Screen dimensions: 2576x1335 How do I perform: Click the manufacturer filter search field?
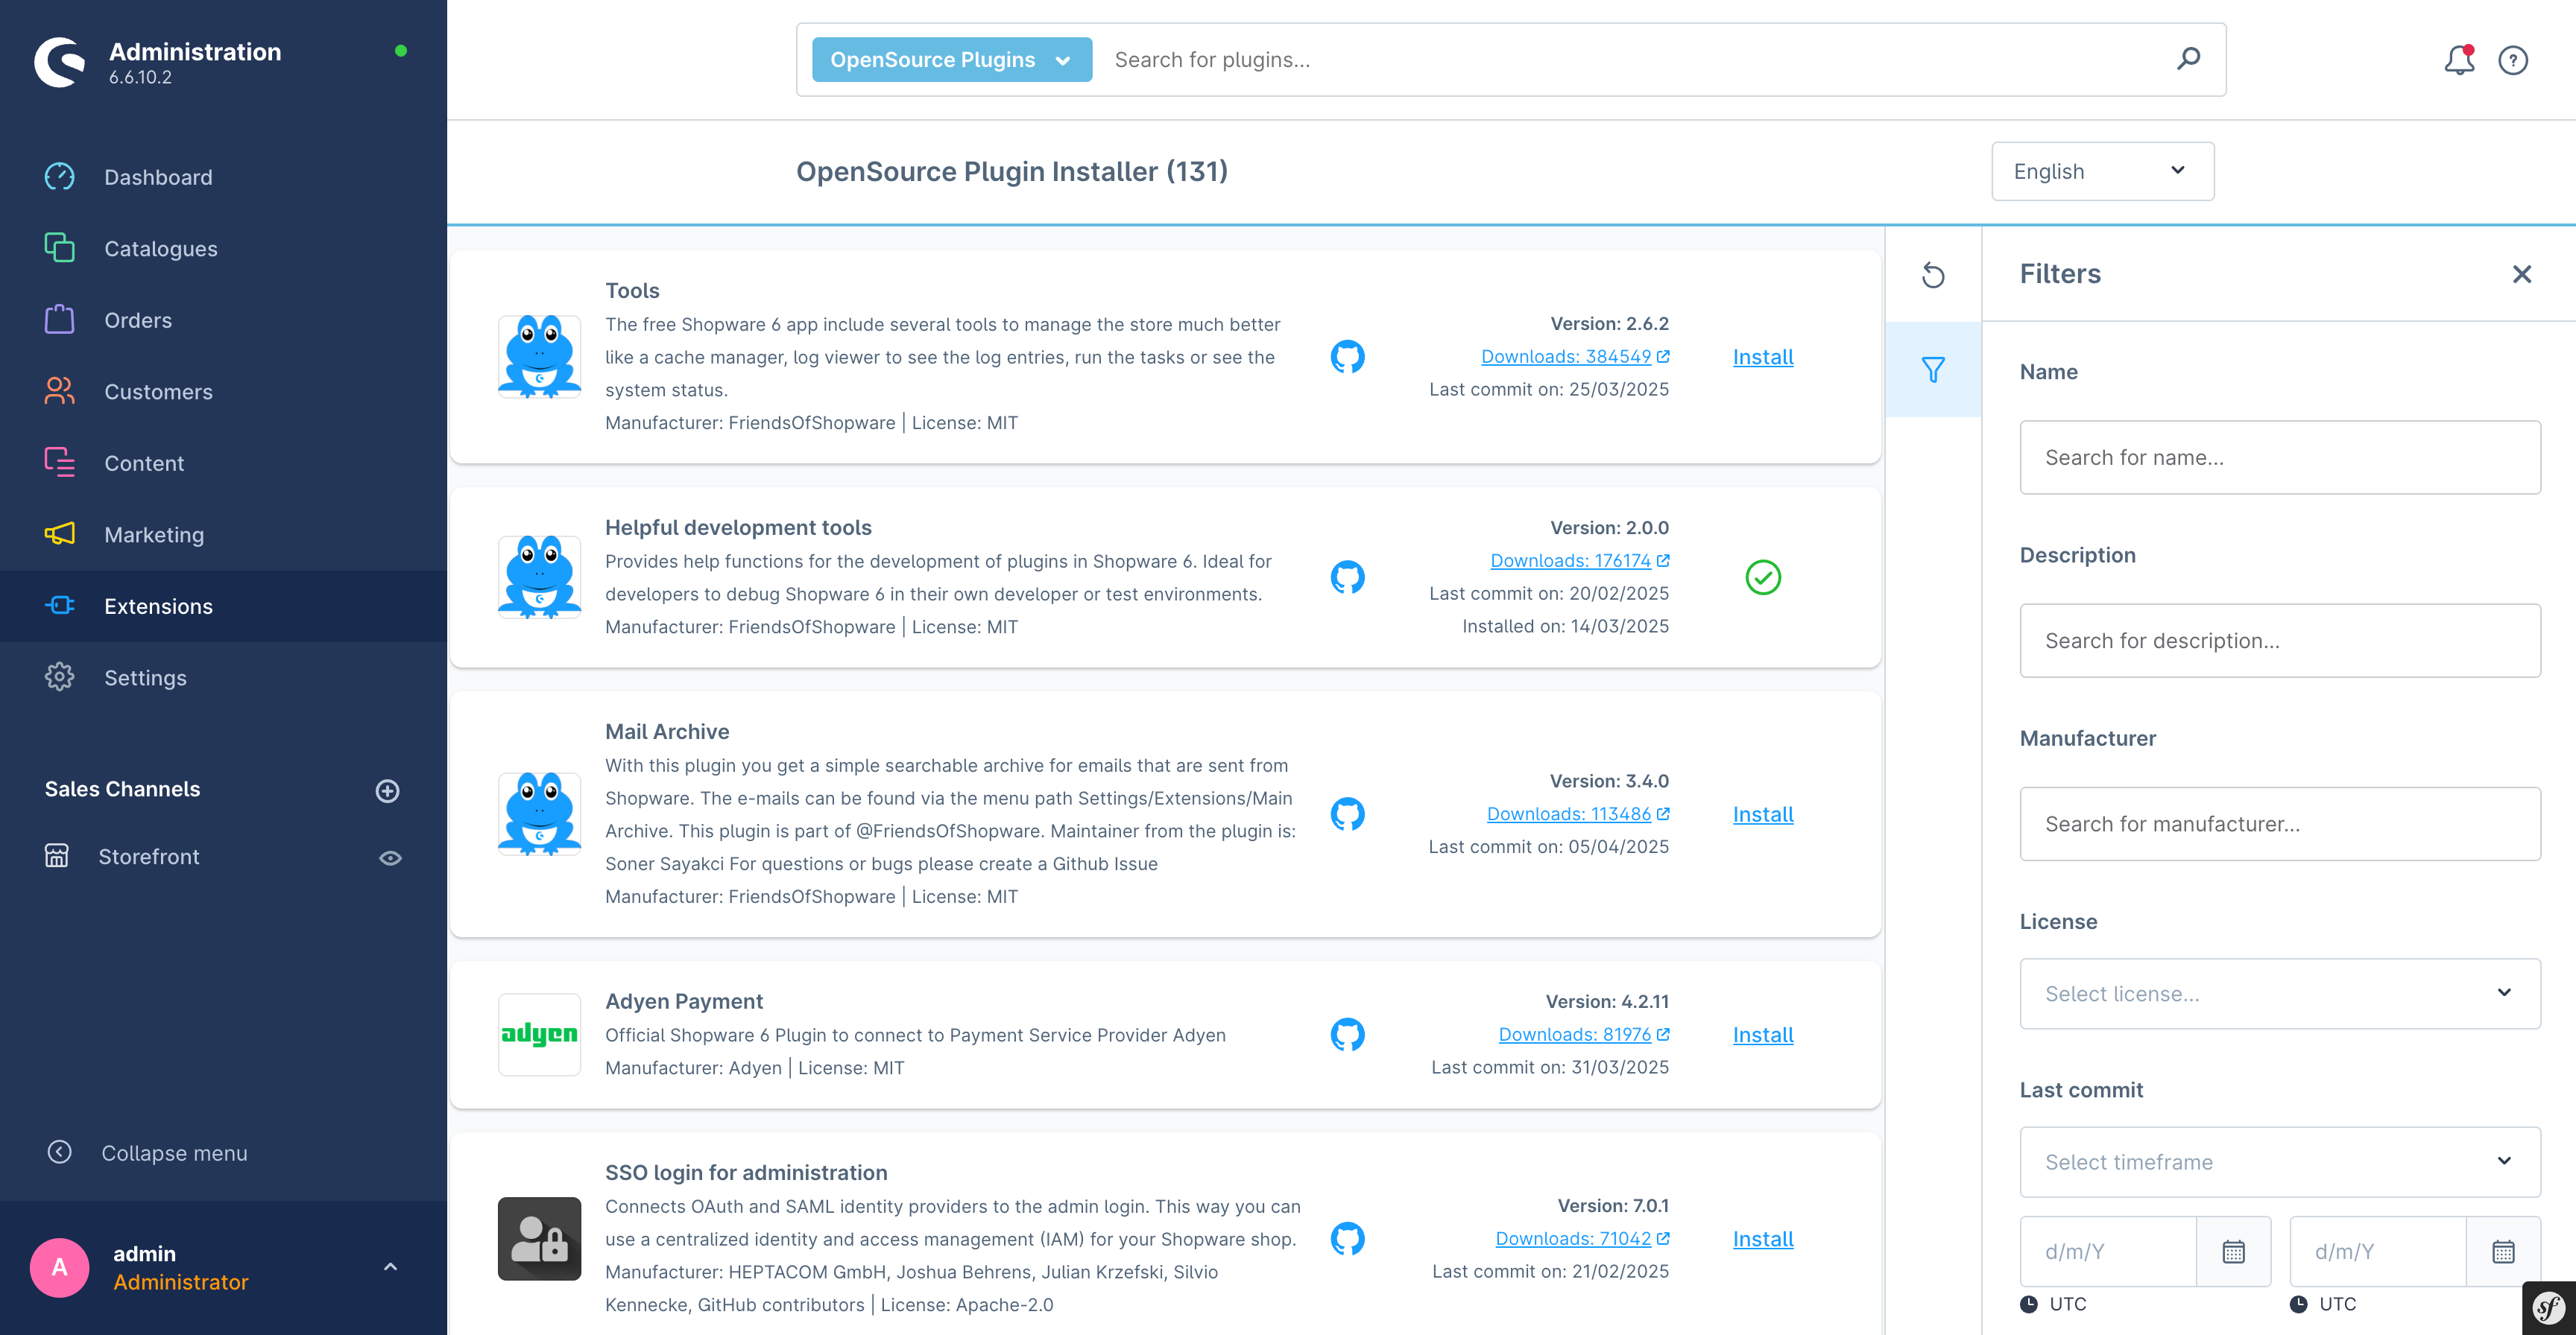point(2279,823)
